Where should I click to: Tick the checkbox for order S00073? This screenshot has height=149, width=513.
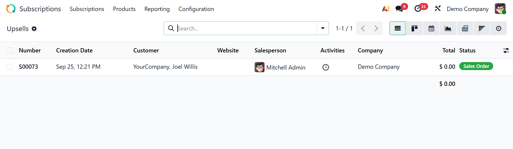click(x=10, y=67)
